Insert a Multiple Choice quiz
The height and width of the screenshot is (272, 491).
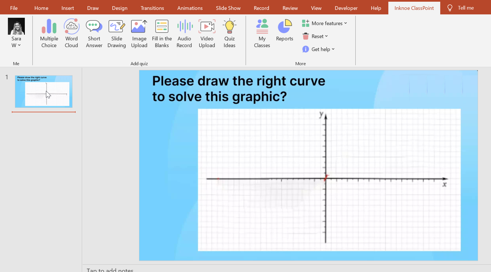tap(49, 33)
